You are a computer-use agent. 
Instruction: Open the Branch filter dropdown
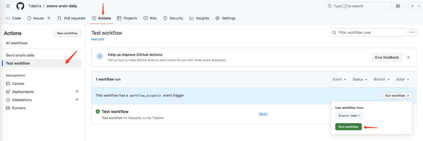point(382,79)
